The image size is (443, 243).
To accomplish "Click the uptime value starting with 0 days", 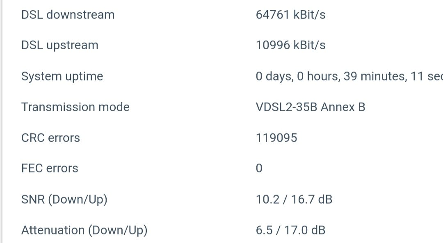I will pos(349,76).
